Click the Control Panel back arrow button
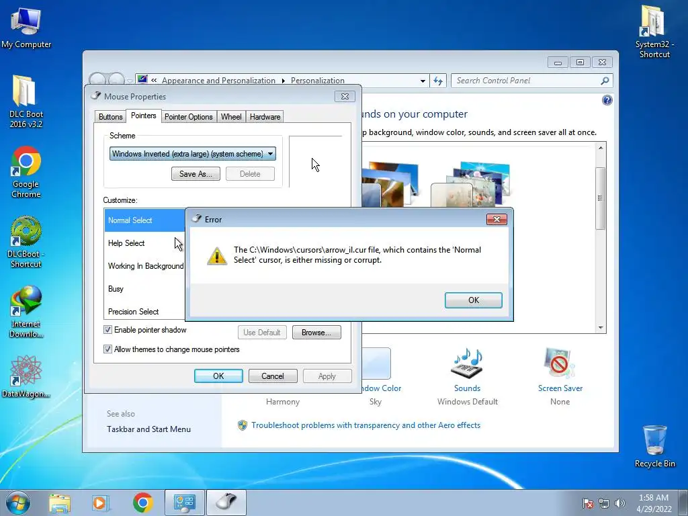This screenshot has width=688, height=516. click(97, 81)
